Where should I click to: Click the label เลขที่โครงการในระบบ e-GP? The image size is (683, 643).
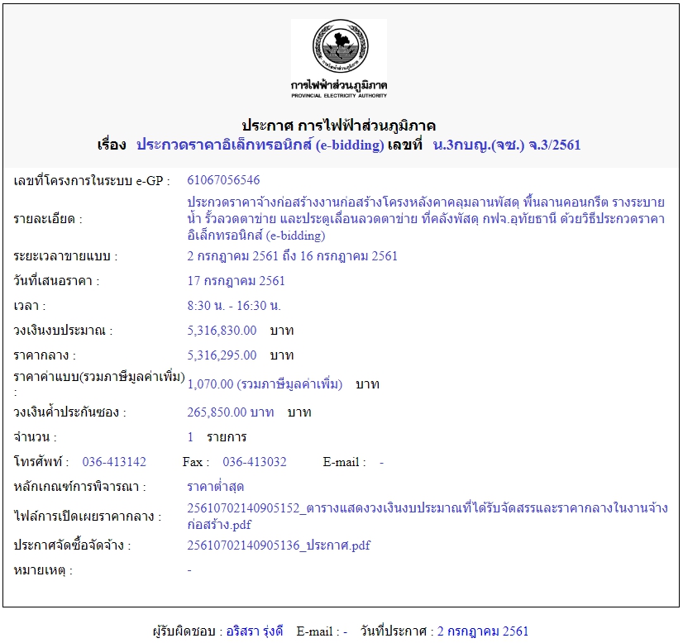pos(92,181)
